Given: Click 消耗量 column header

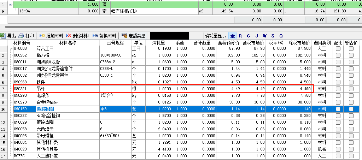Looking at the screenshot, I should click(158, 43).
